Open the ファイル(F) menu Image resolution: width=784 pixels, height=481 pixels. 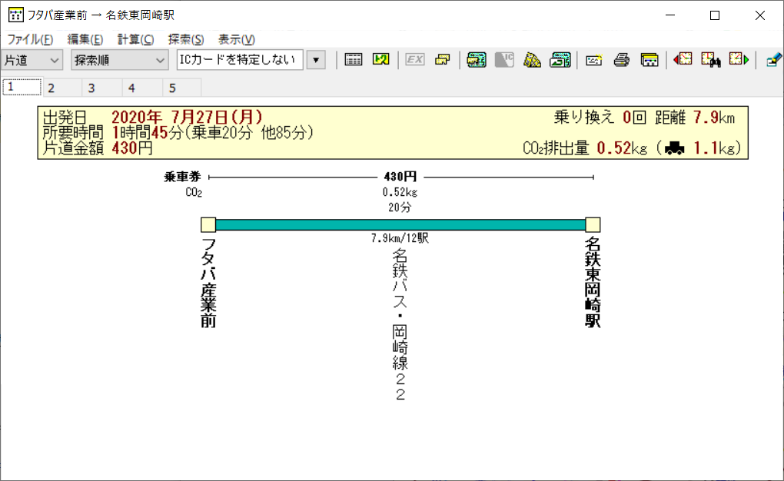[x=30, y=39]
